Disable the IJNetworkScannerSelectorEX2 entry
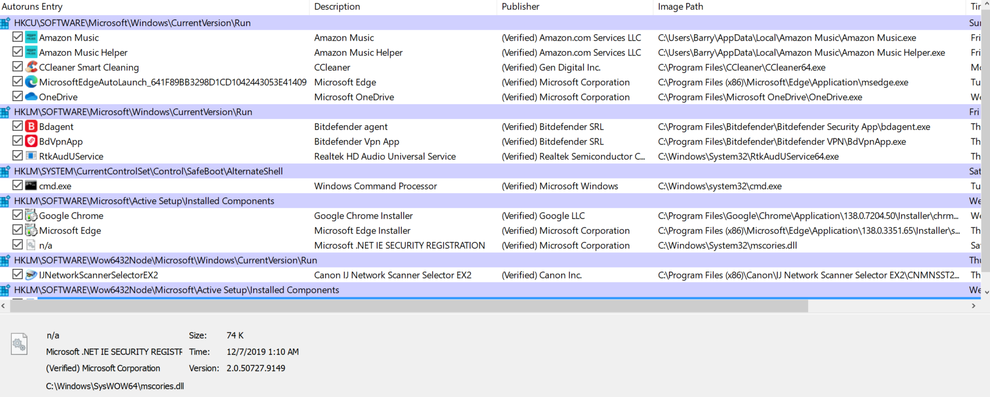 pos(18,274)
